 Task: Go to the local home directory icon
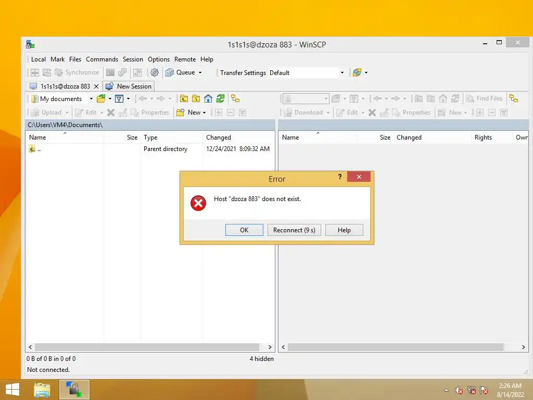(x=208, y=98)
